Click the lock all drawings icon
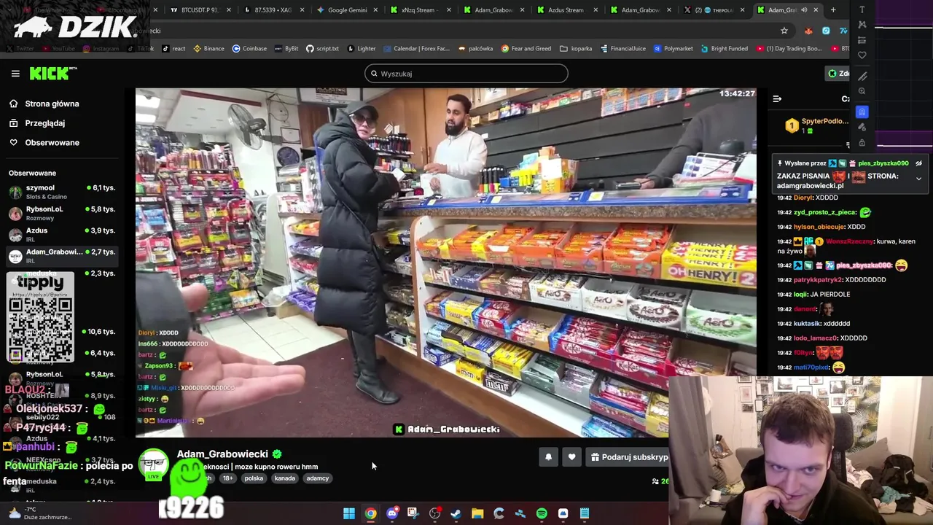Image resolution: width=933 pixels, height=525 pixels. (x=862, y=143)
